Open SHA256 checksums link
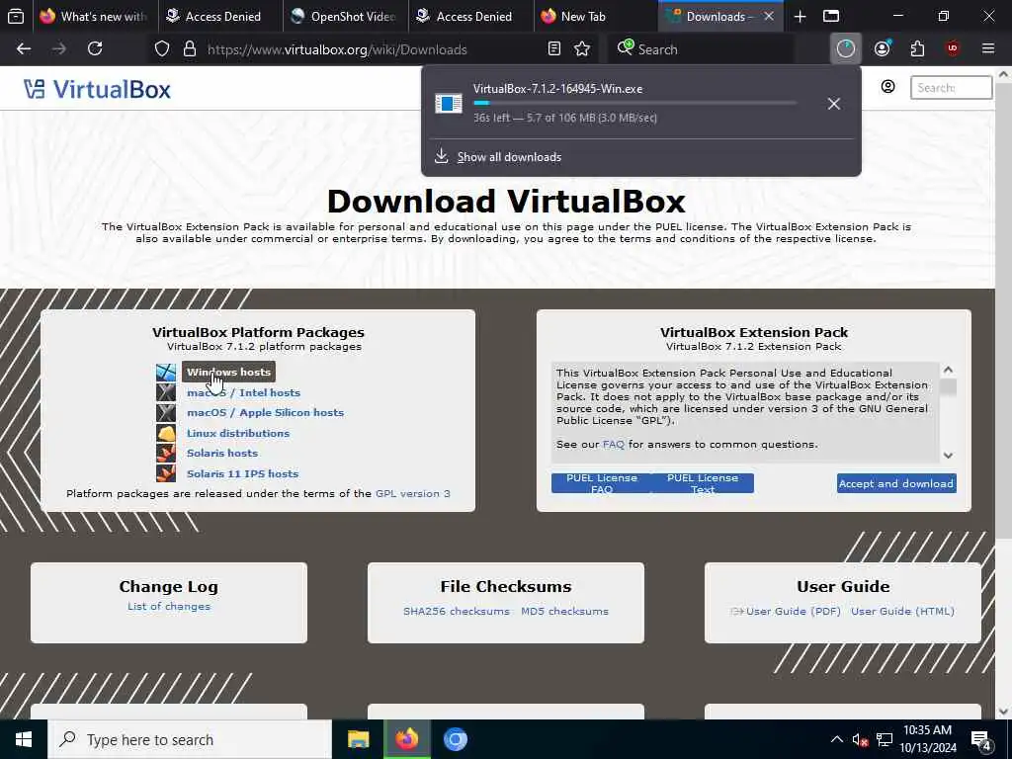Viewport: 1012px width, 759px height. (x=457, y=611)
